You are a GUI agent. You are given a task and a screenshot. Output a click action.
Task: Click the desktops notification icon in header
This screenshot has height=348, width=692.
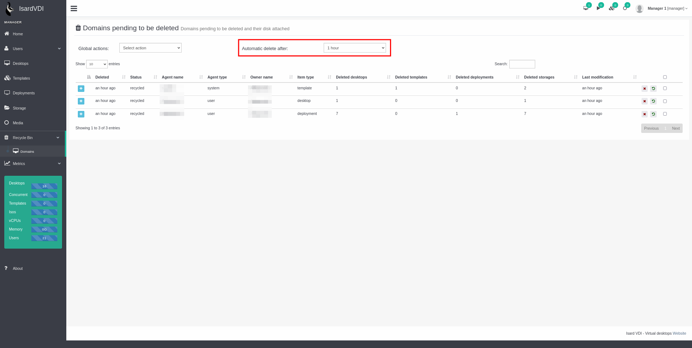(x=586, y=8)
